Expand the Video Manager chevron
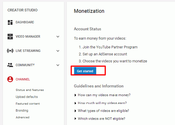Screen dimensions: 175x125 pyautogui.click(x=58, y=37)
